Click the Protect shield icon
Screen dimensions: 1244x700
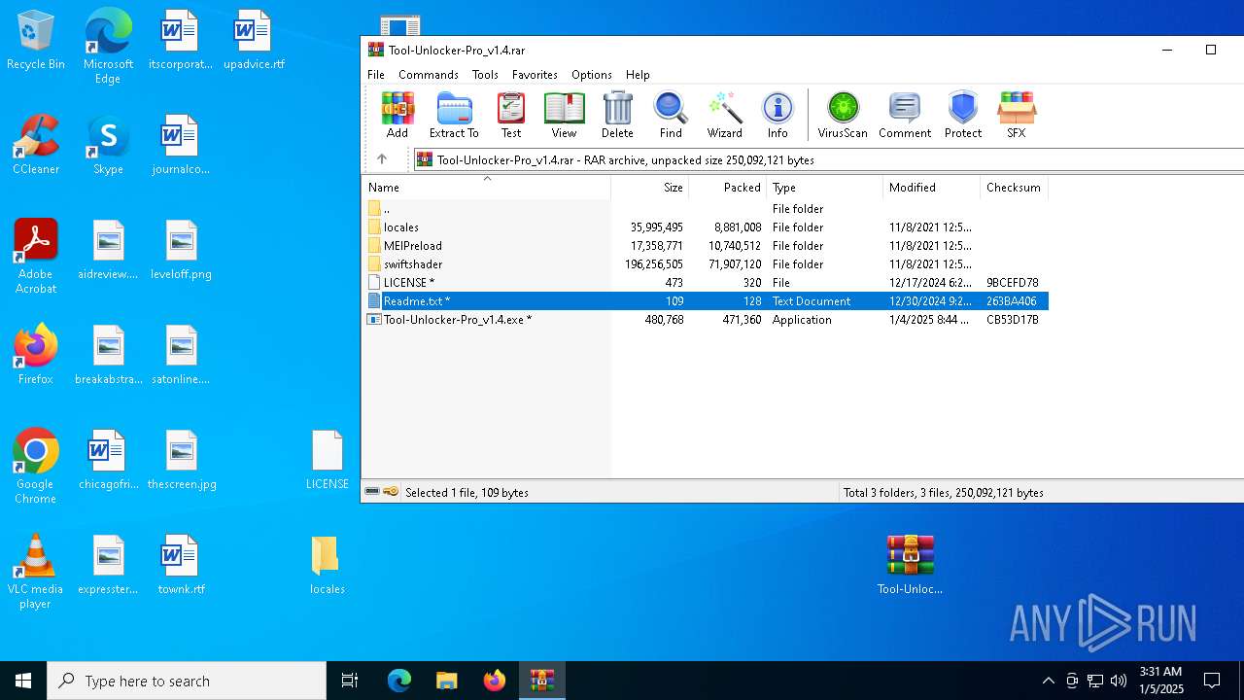[x=963, y=116]
